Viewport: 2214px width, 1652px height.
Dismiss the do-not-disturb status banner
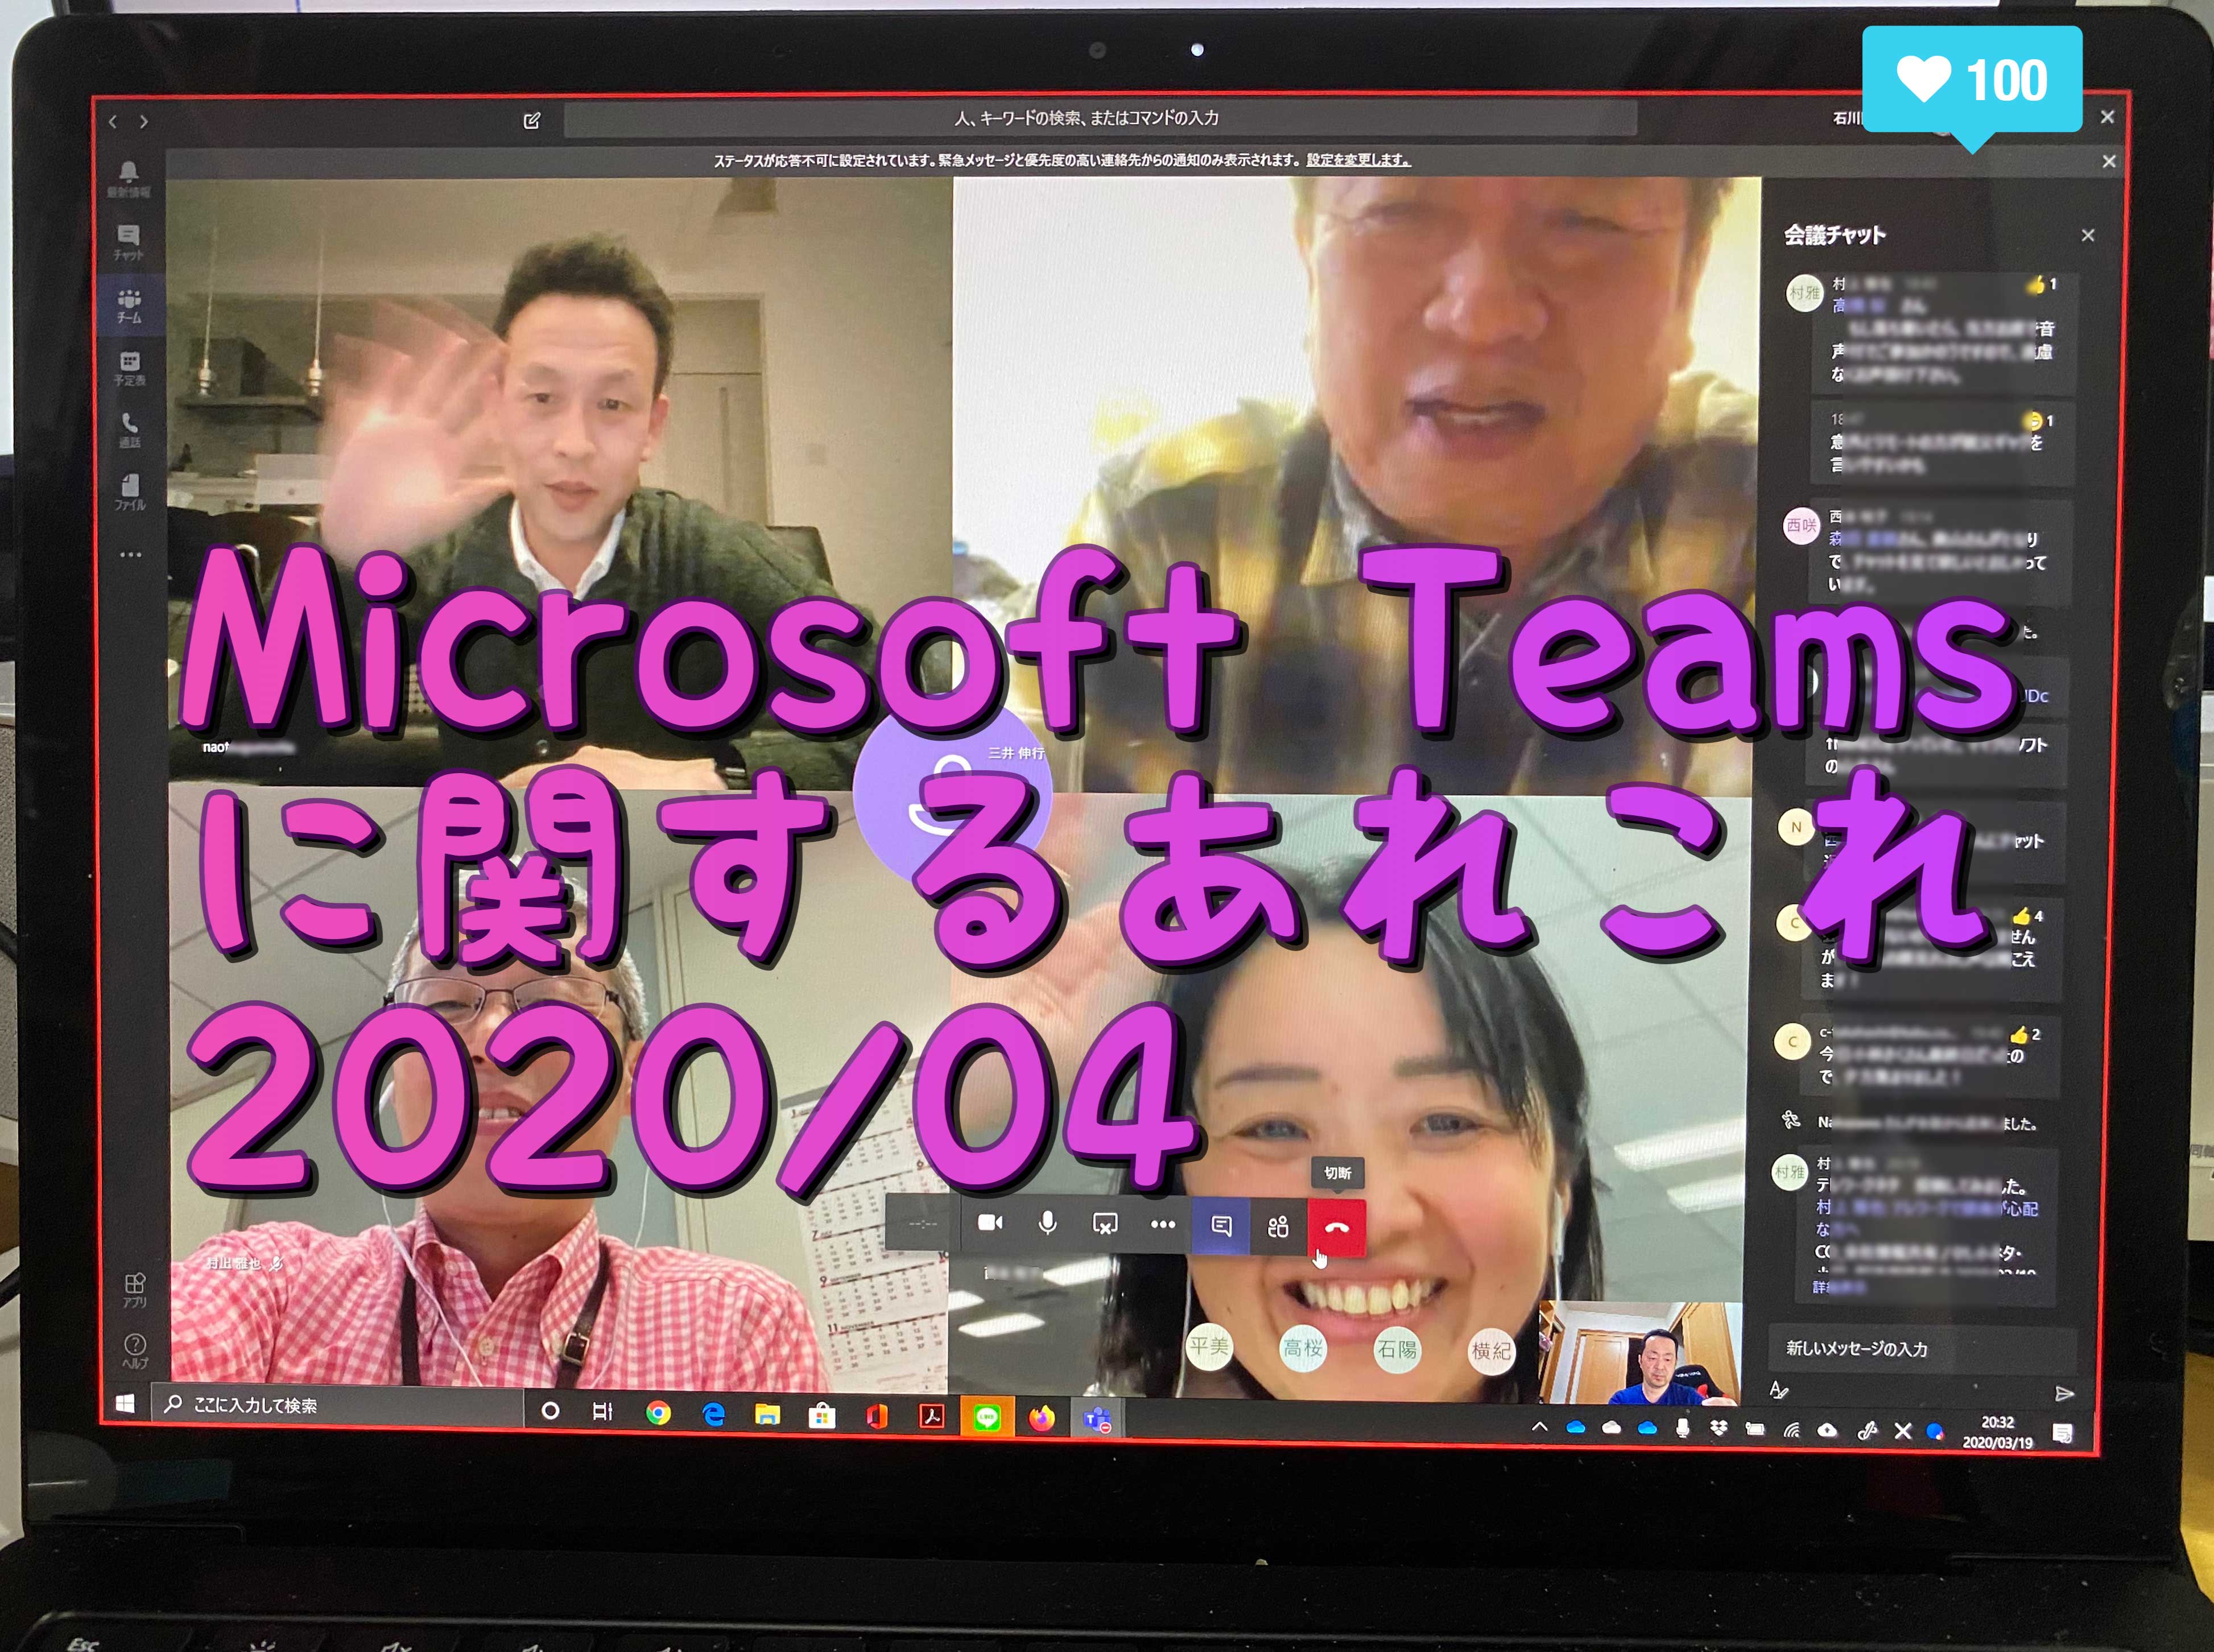click(2109, 161)
